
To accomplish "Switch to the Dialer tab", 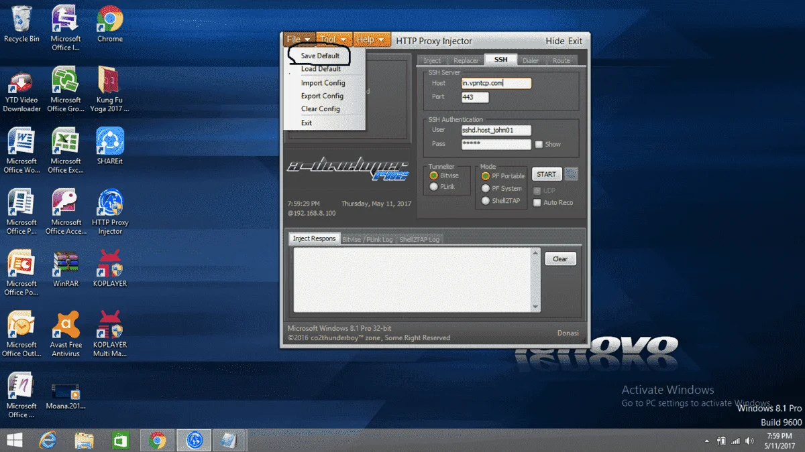I will (530, 60).
